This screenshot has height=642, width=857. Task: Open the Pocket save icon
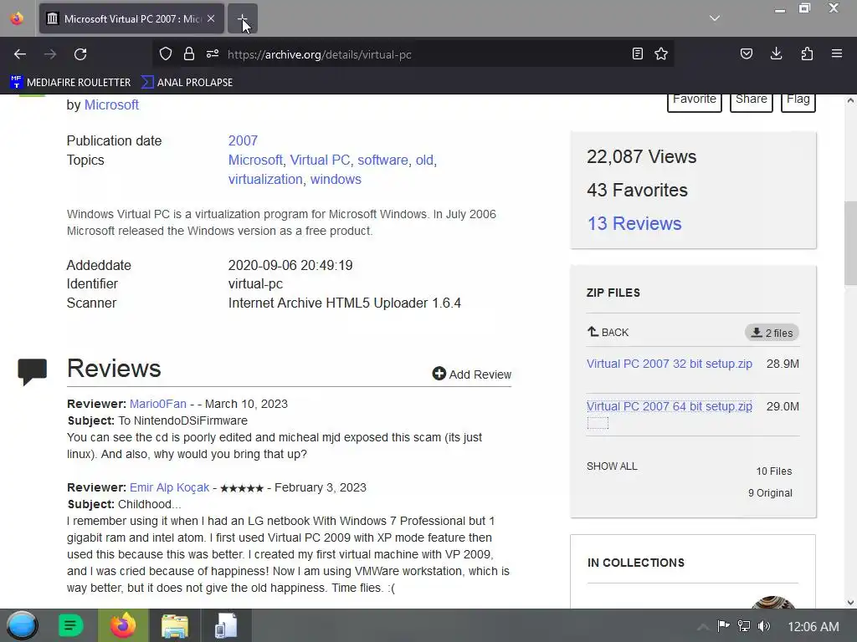tap(747, 53)
